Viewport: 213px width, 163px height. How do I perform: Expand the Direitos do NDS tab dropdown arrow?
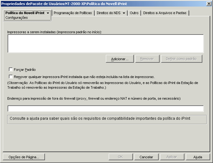click(124, 13)
